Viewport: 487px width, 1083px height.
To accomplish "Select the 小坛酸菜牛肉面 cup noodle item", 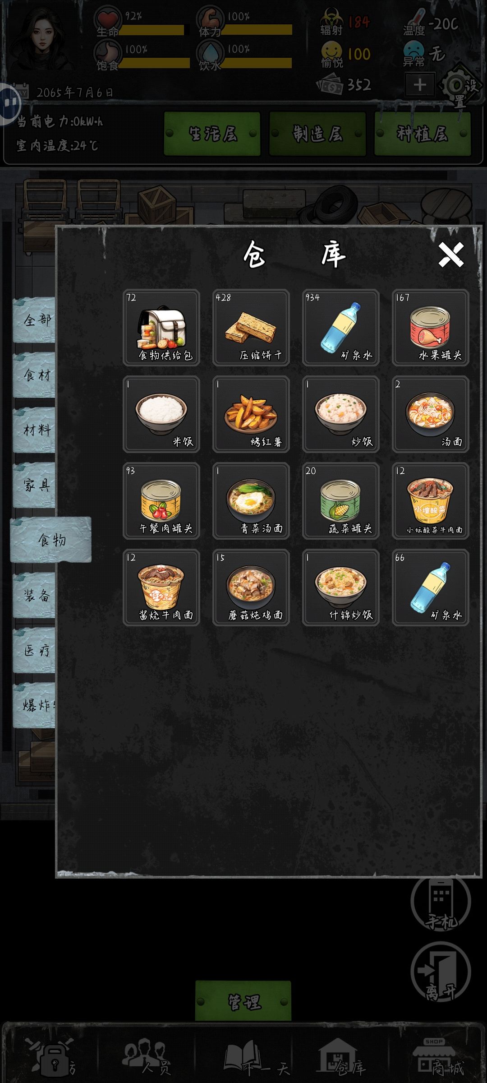I will point(431,501).
